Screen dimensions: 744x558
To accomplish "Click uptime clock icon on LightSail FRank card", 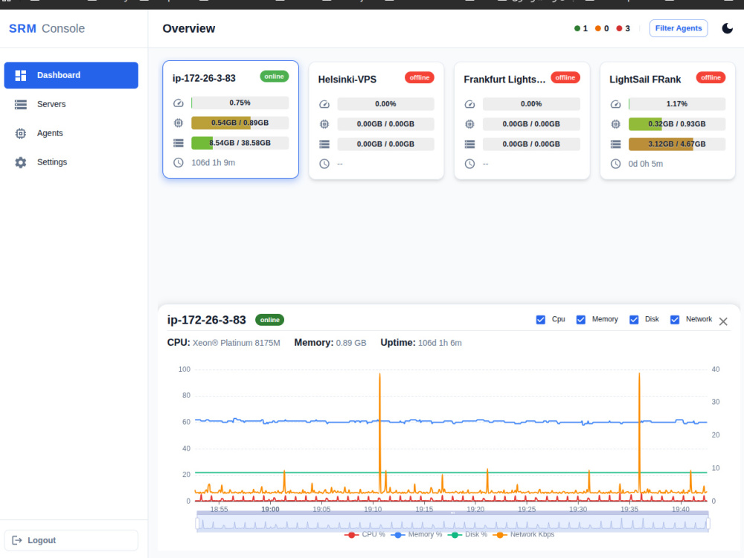I will [x=615, y=164].
